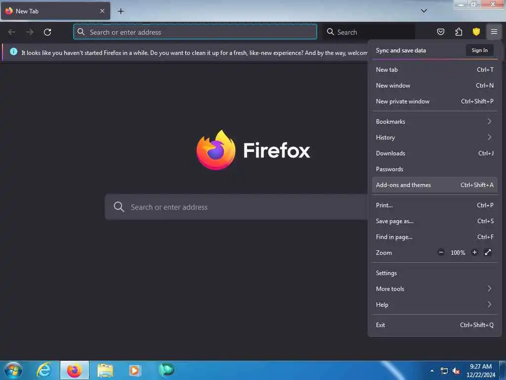Viewport: 506px width, 380px height.
Task: Open Passwords from the menu
Action: click(434, 169)
